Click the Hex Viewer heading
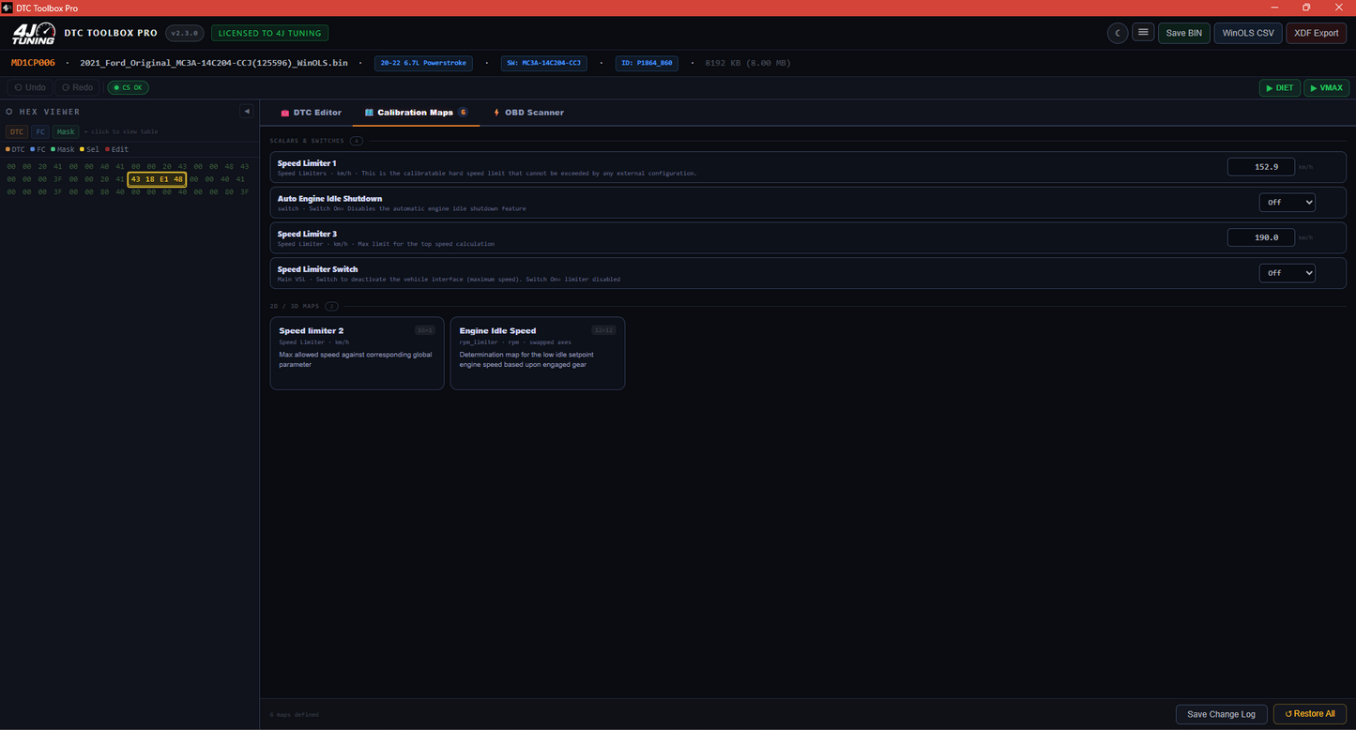Screen dimensions: 1356x730 (50, 112)
